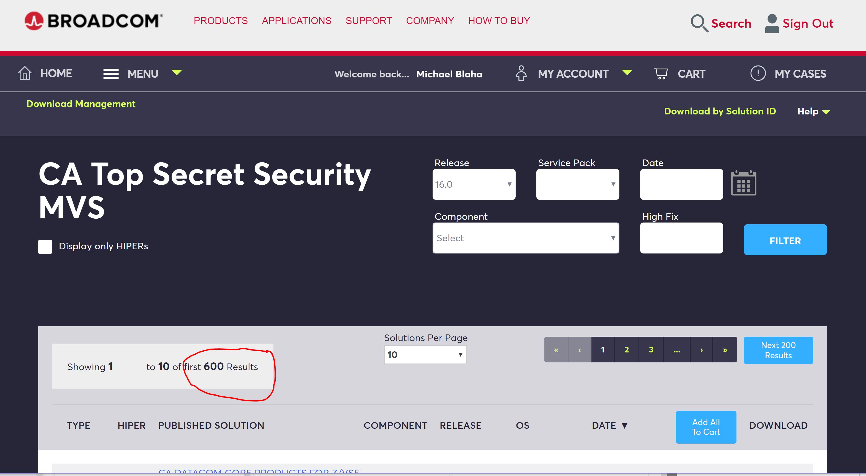Click the Sign Out user icon
Viewport: 866px width, 476px height.
(772, 23)
